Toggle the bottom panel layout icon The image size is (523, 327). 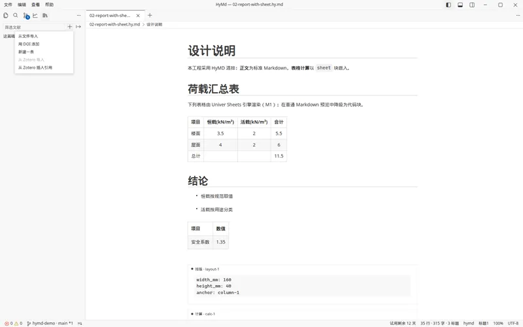coord(460,5)
